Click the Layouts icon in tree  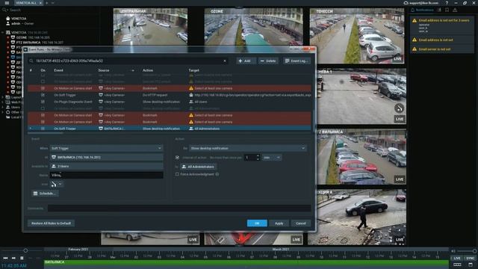click(x=8, y=97)
